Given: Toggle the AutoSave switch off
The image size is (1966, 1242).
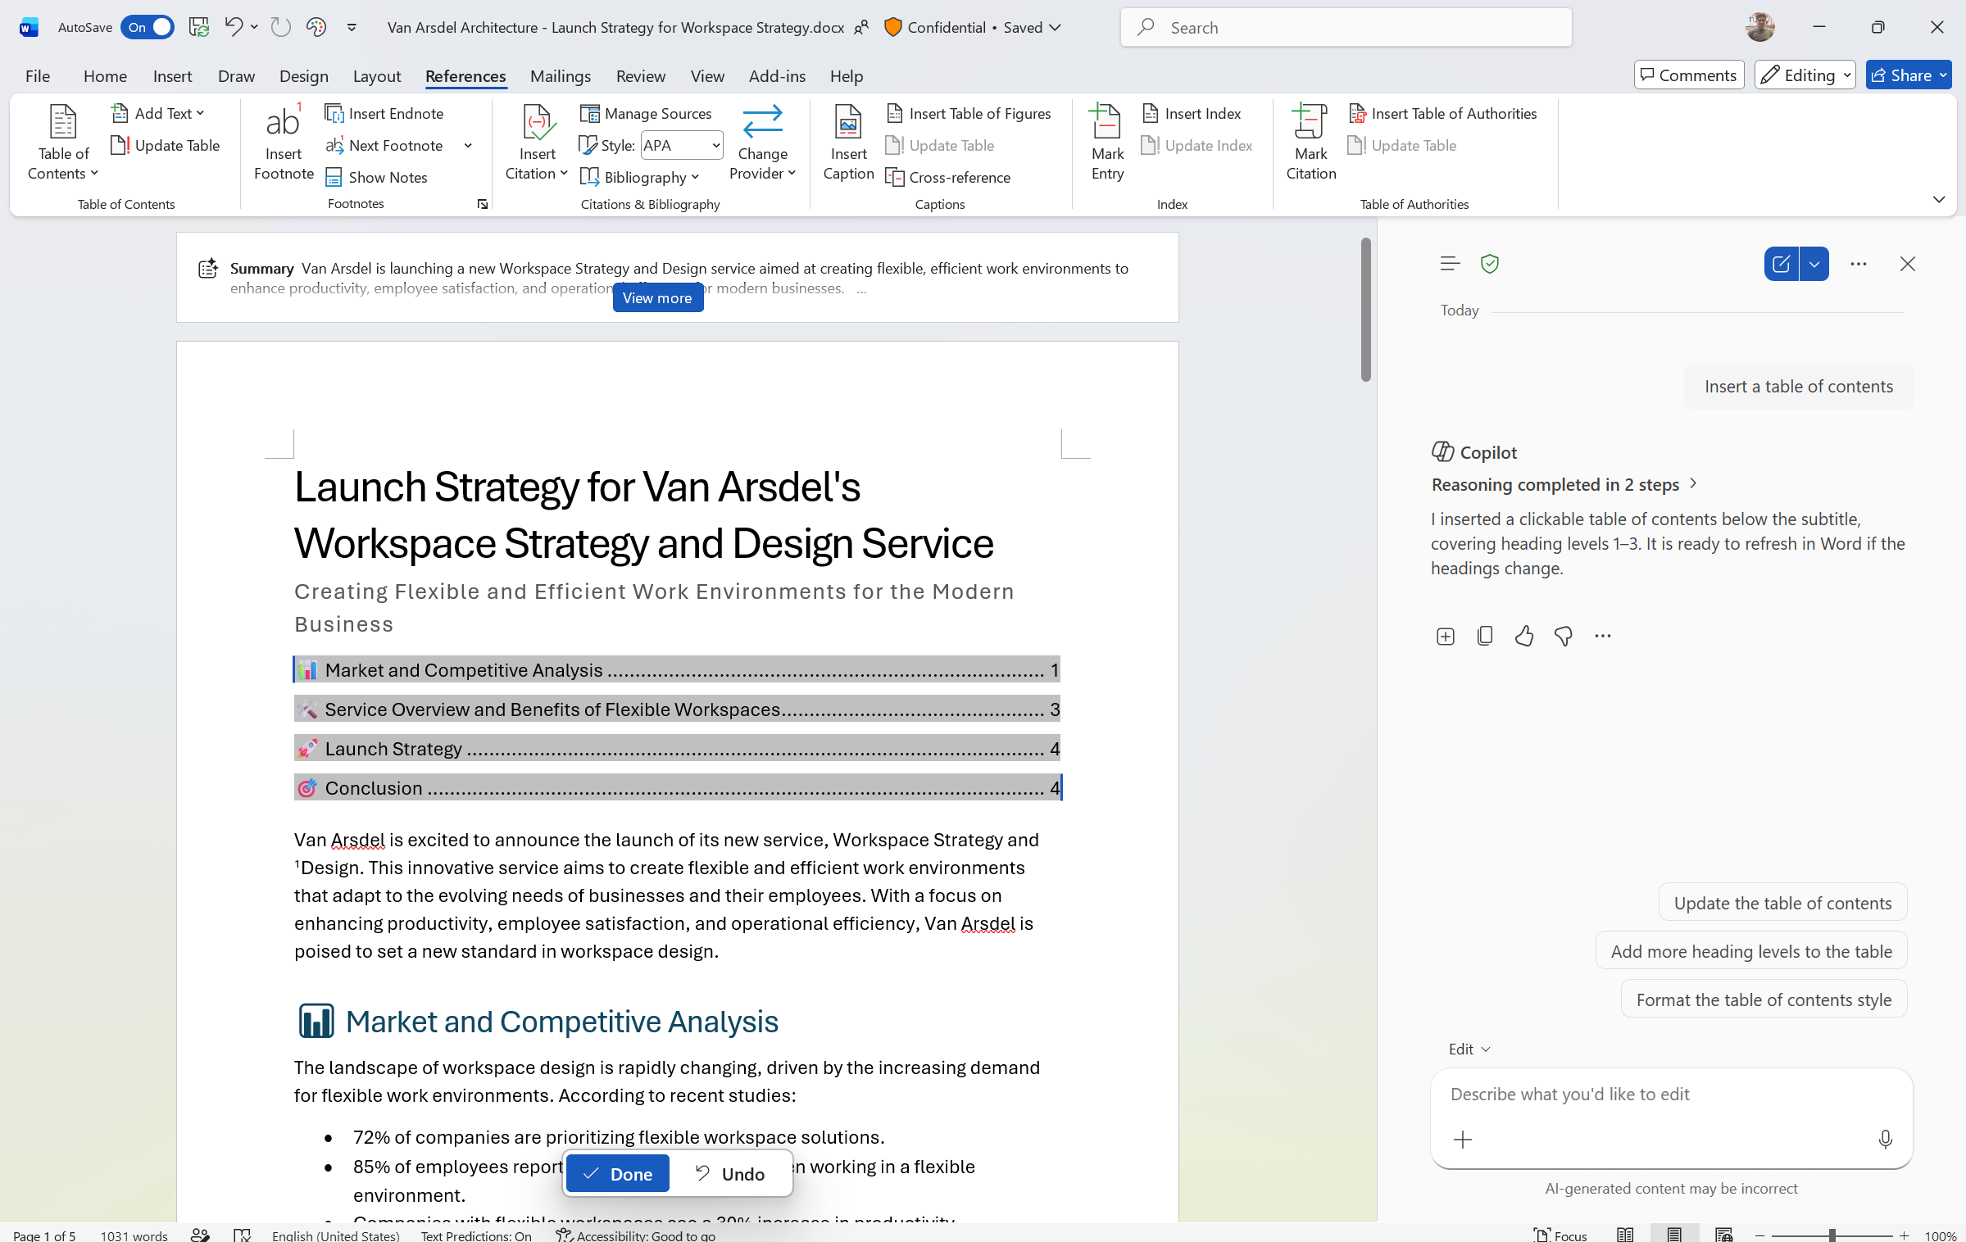Looking at the screenshot, I should click(148, 27).
